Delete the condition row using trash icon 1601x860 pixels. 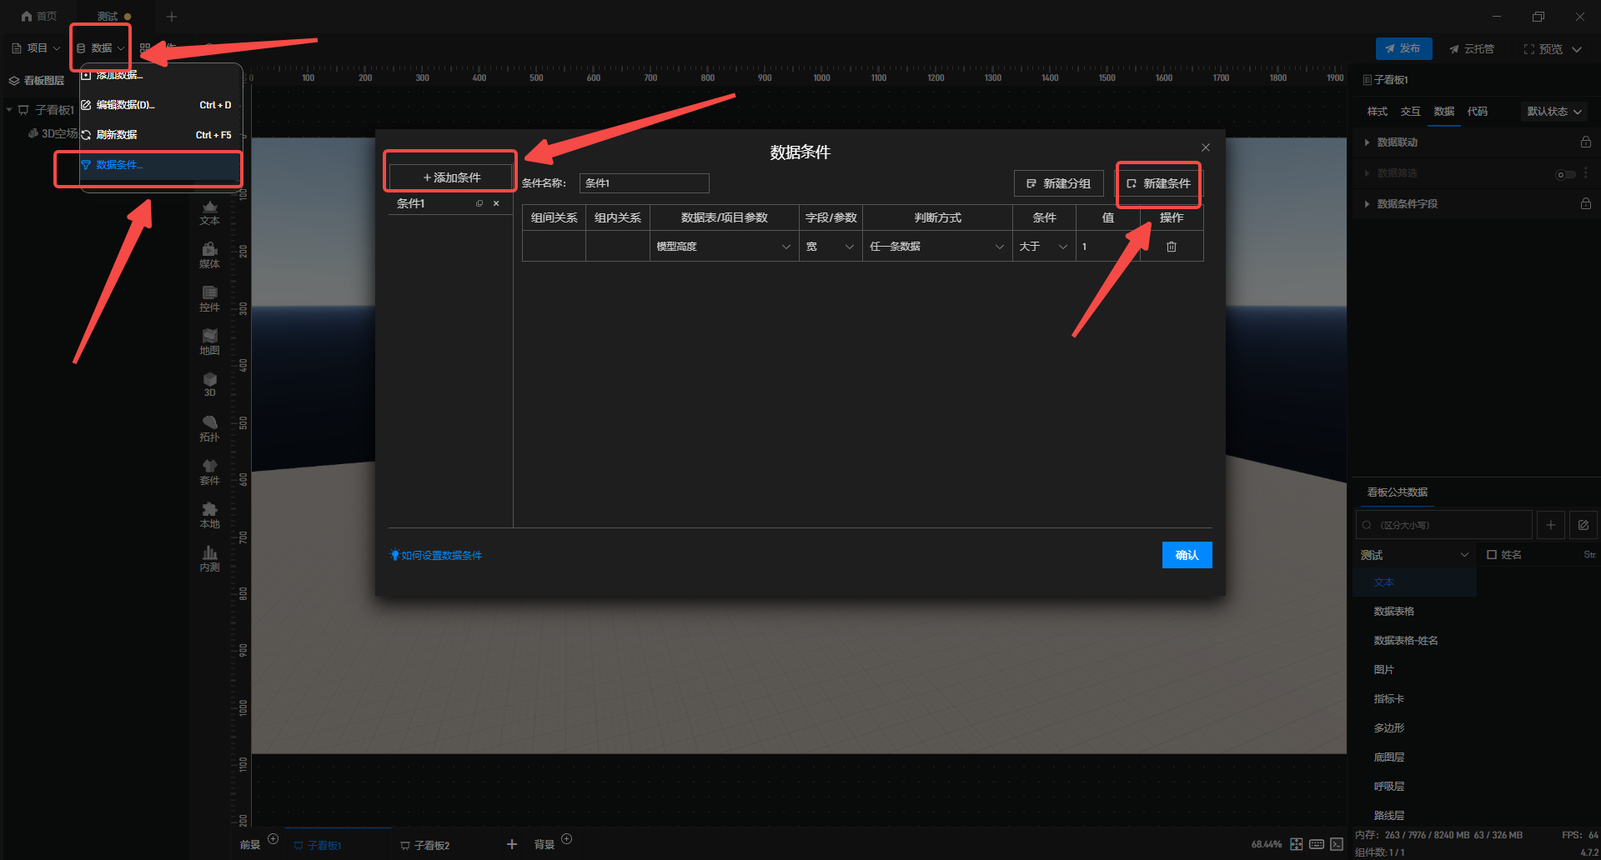(1171, 247)
